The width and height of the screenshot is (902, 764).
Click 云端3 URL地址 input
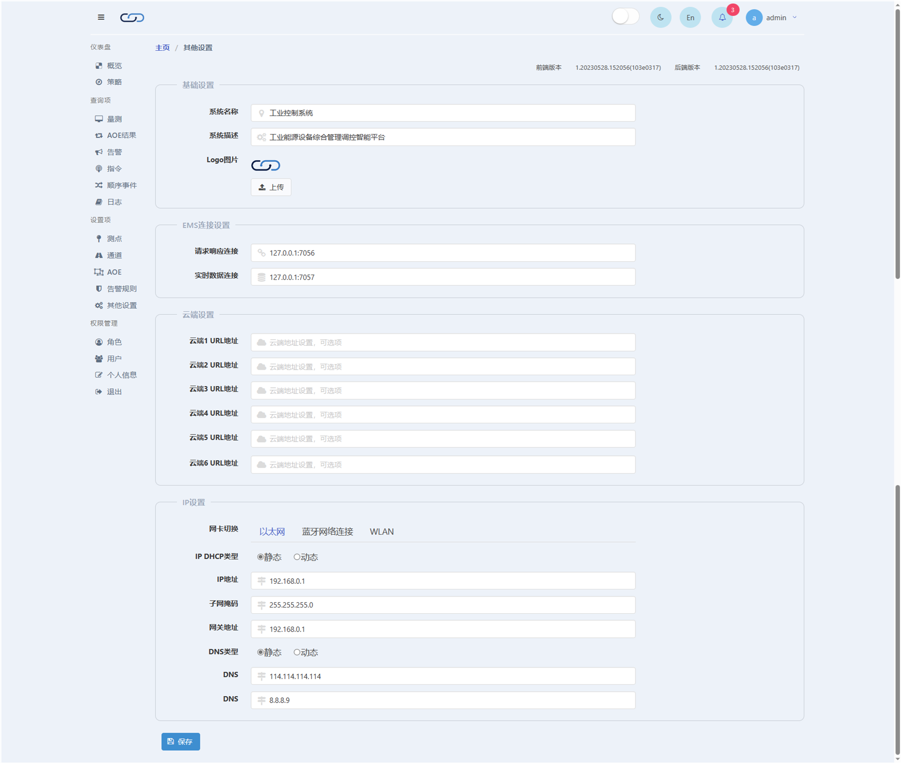point(443,391)
